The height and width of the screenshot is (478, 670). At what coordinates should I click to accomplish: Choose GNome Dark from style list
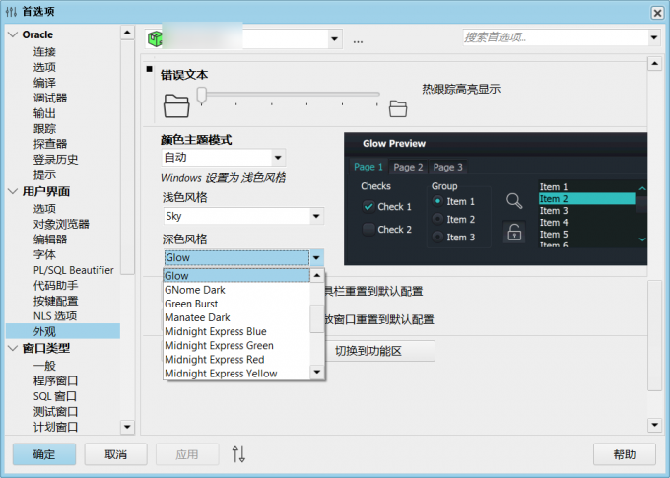click(x=236, y=290)
